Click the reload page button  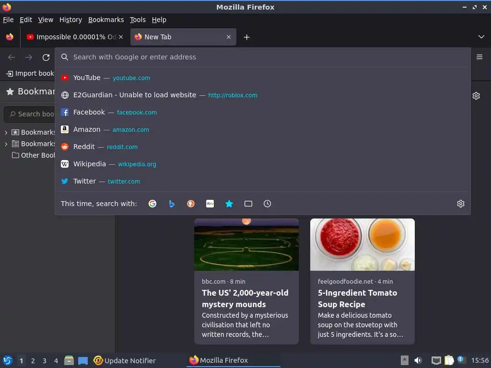(46, 57)
